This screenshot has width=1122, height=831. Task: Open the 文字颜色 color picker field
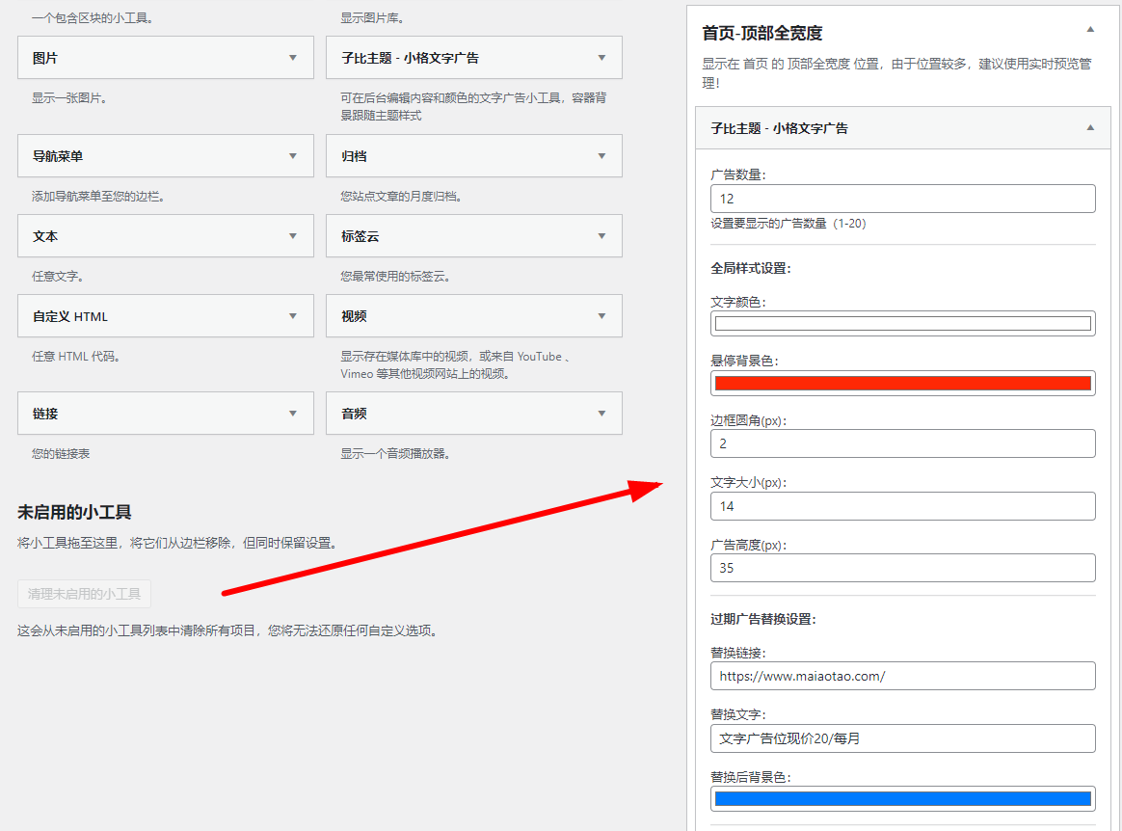pos(902,323)
